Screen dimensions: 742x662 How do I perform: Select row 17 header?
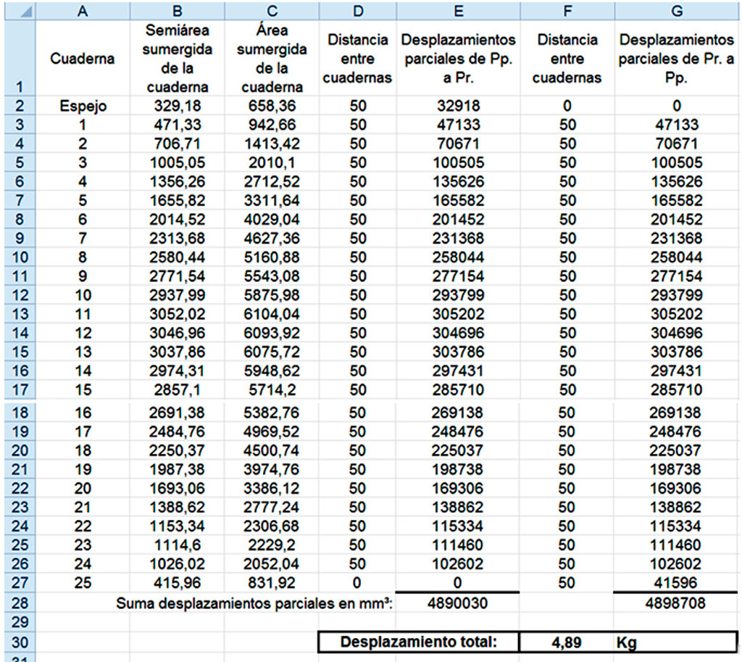pos(20,389)
